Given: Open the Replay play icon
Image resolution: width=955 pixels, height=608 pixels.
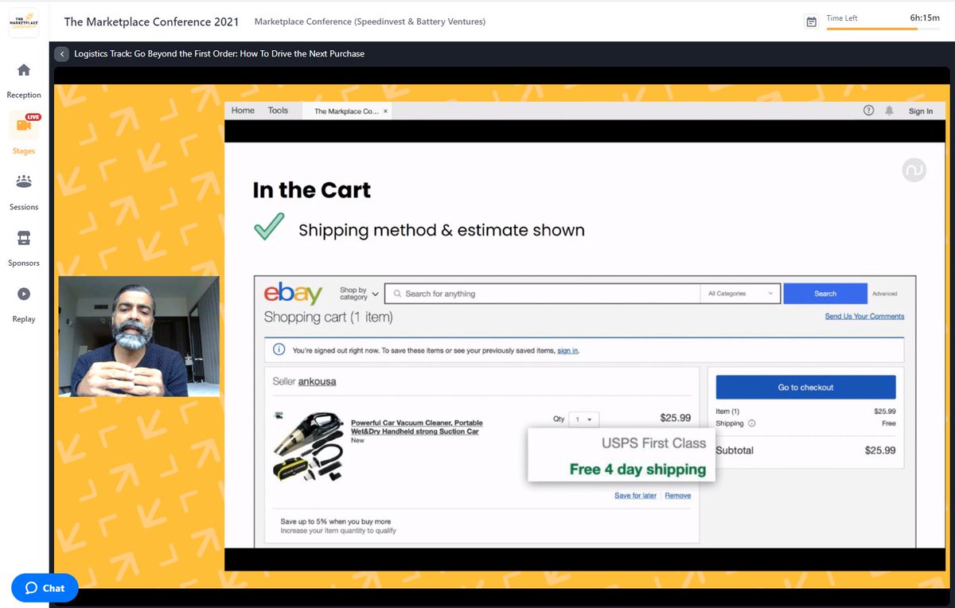Looking at the screenshot, I should click(24, 294).
